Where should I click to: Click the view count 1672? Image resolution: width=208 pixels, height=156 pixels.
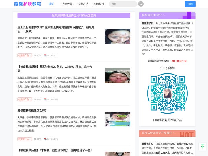click(39, 55)
